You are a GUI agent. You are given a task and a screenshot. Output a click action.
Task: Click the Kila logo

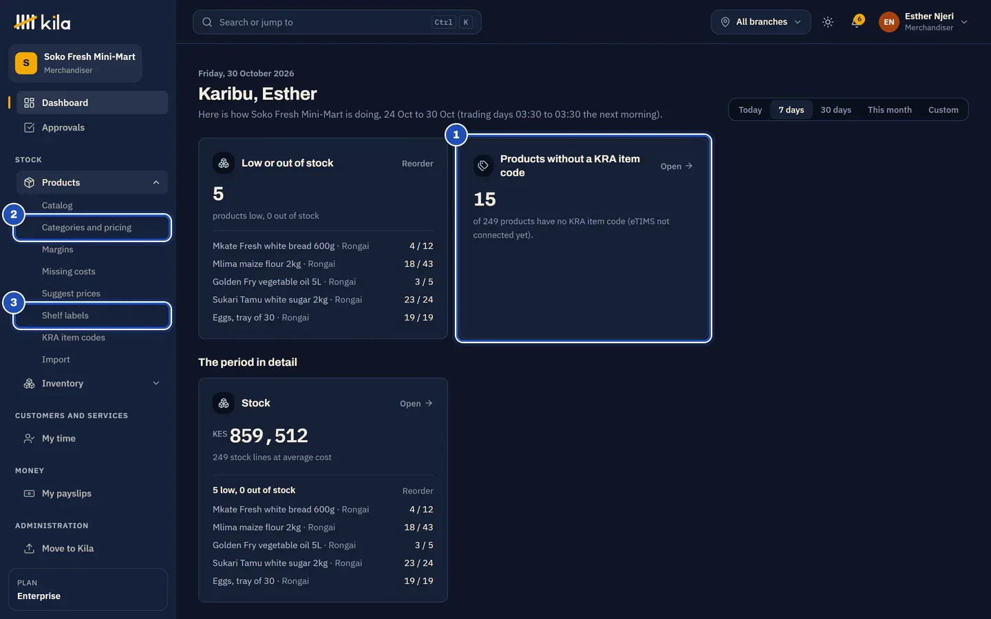[x=42, y=22]
